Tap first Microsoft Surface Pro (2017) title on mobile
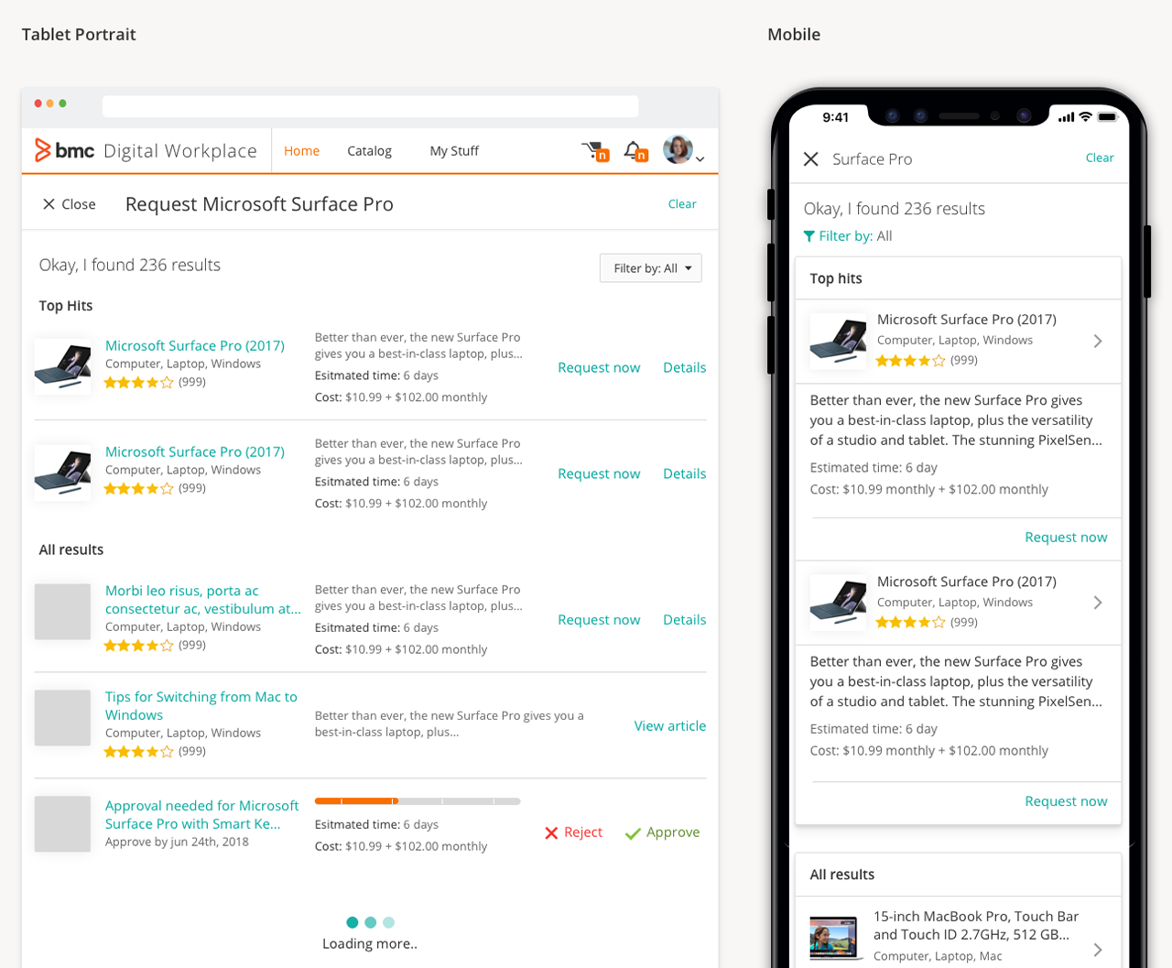 tap(967, 320)
